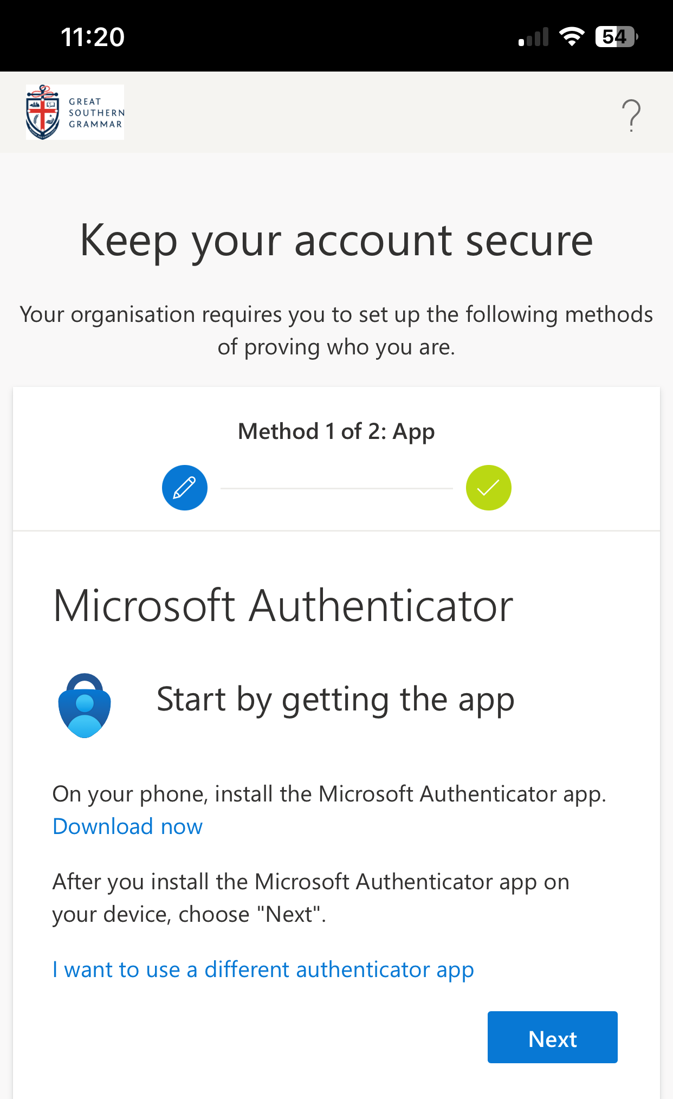Open the help question mark icon
The image size is (673, 1099).
(631, 114)
